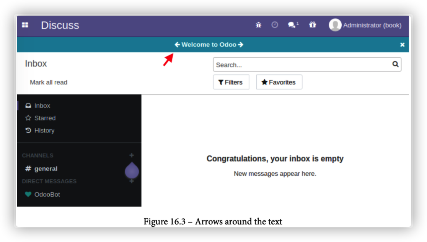Click the search magnifier icon
Image resolution: width=427 pixels, height=242 pixels.
coord(395,65)
